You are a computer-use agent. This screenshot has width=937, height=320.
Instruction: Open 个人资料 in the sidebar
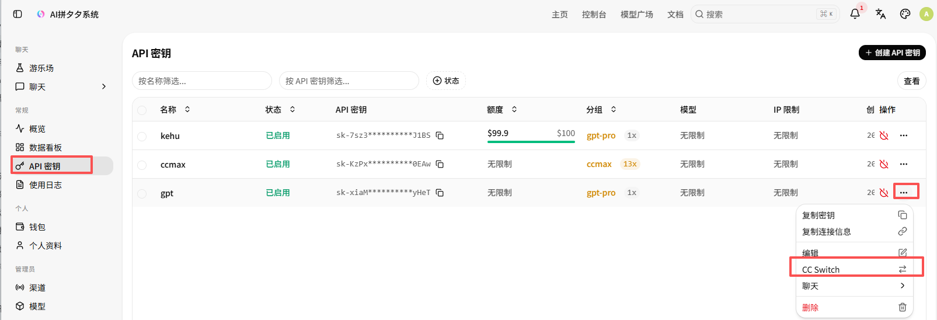[x=62, y=245]
